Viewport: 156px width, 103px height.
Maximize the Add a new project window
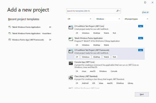pos(145,3)
